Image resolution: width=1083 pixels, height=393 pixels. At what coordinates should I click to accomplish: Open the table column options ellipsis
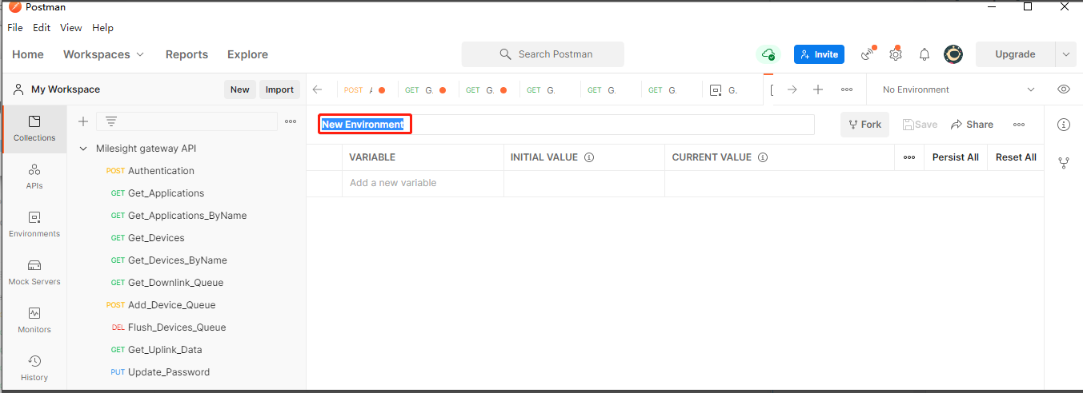click(x=909, y=157)
